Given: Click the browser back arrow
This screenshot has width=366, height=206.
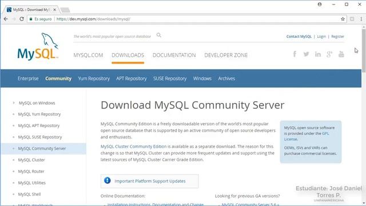Looking at the screenshot, I should coord(6,19).
